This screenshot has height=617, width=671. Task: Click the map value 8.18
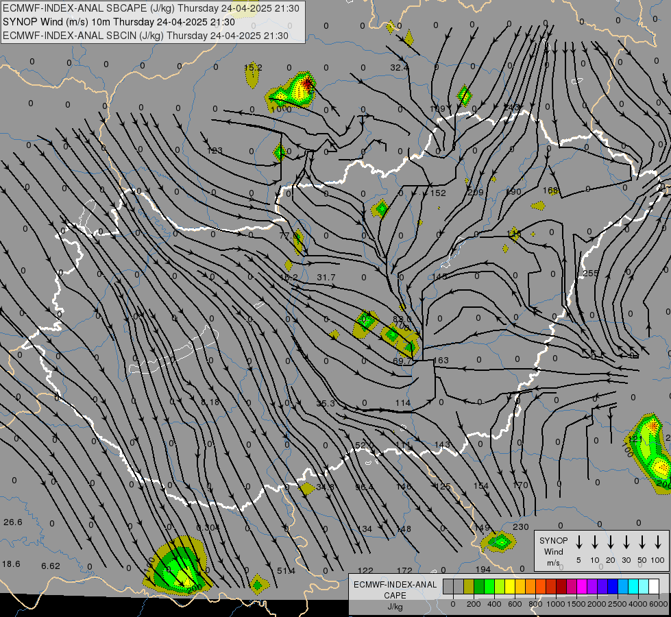(210, 402)
